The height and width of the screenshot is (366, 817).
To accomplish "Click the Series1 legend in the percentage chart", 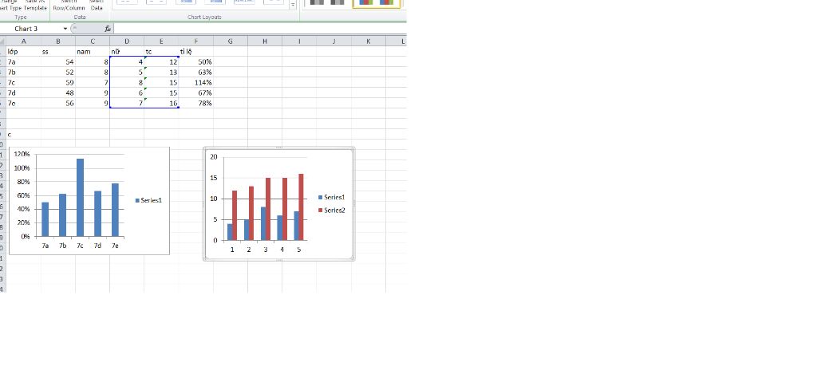I will pos(148,200).
